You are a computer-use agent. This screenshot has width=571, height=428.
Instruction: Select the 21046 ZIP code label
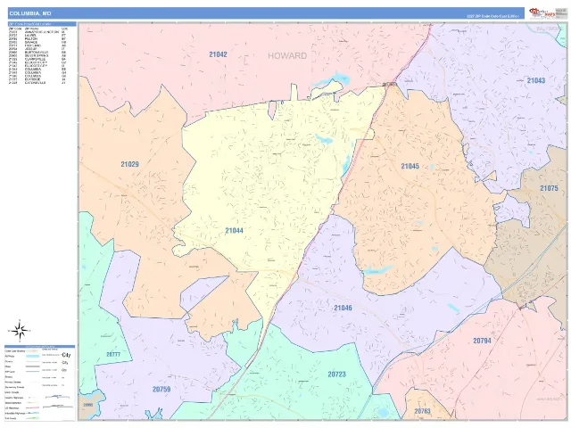pos(343,308)
